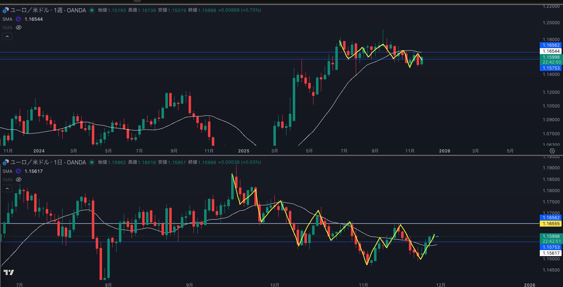Click the TradingView logo in the daily chart
Viewport: 563px width, 287px height.
pyautogui.click(x=9, y=272)
